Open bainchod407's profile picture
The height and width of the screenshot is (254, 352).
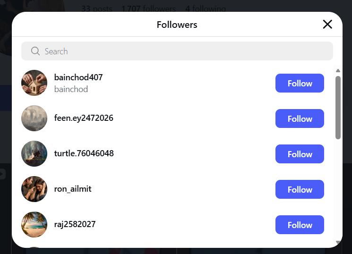coord(34,83)
